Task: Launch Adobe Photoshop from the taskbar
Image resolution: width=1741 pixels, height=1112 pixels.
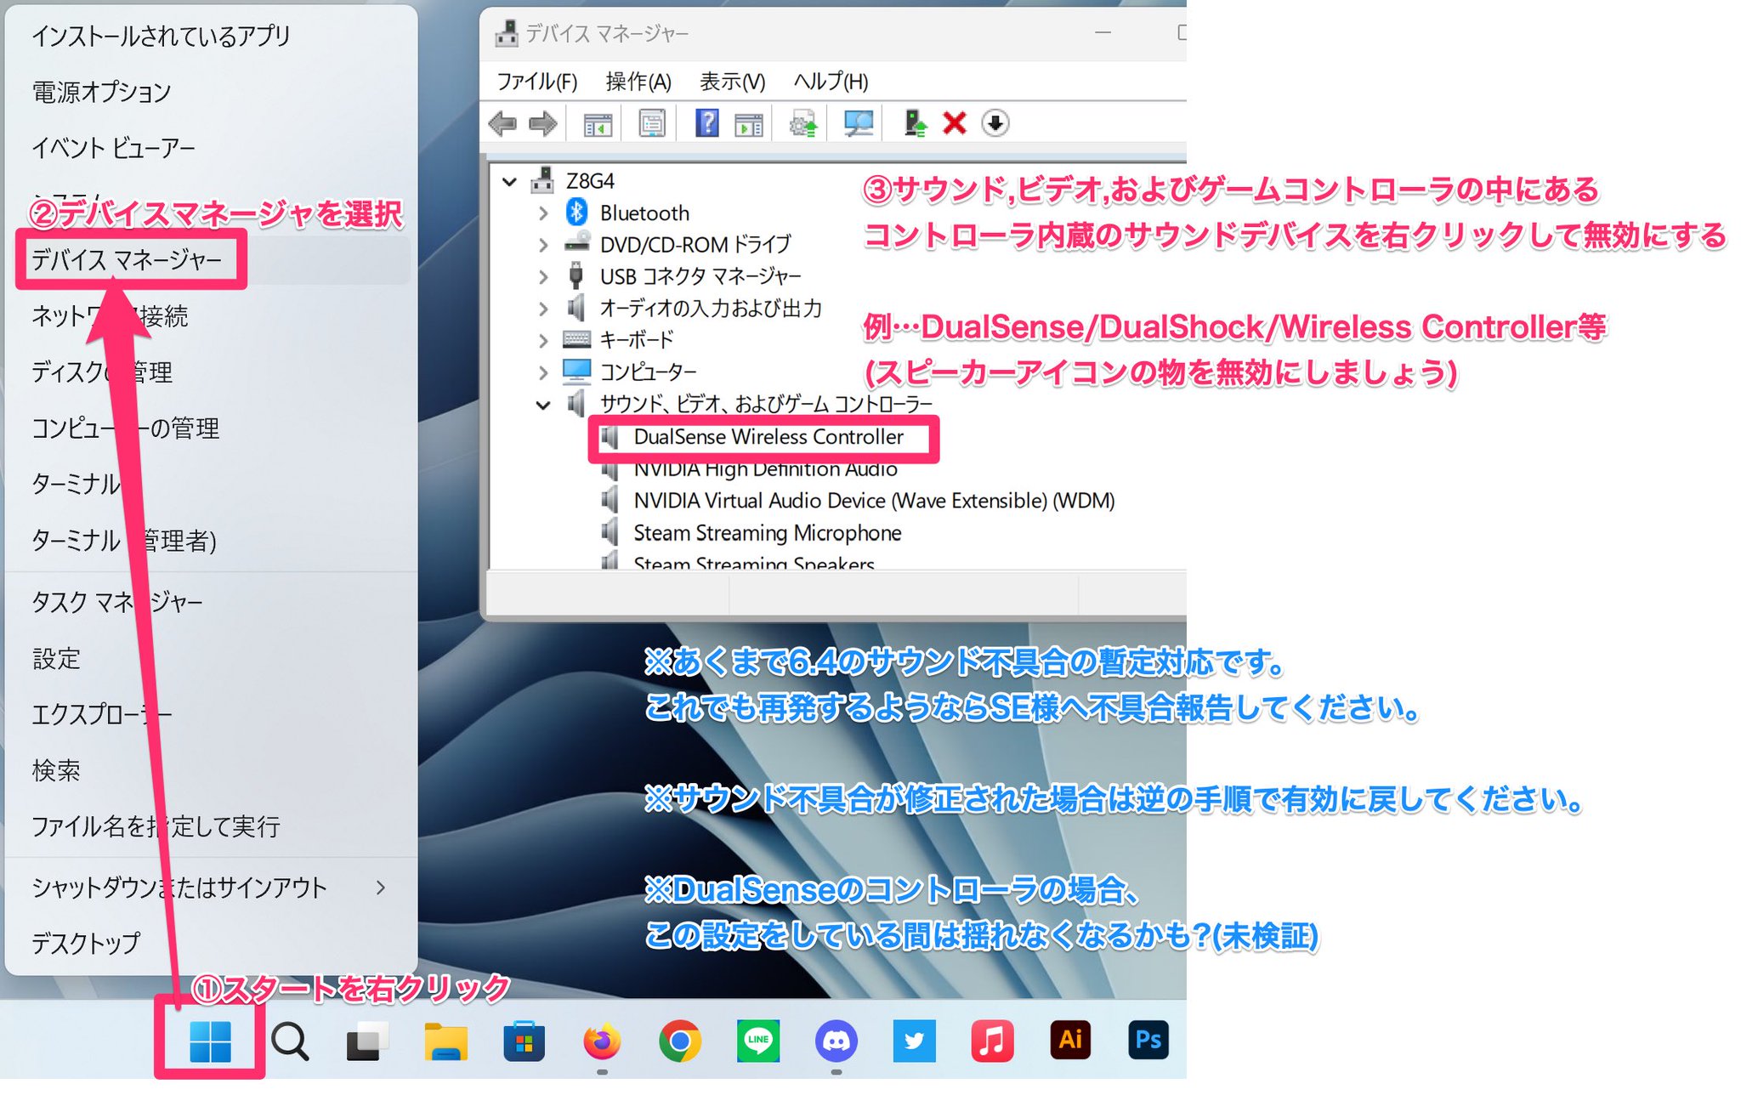Action: [x=1148, y=1040]
